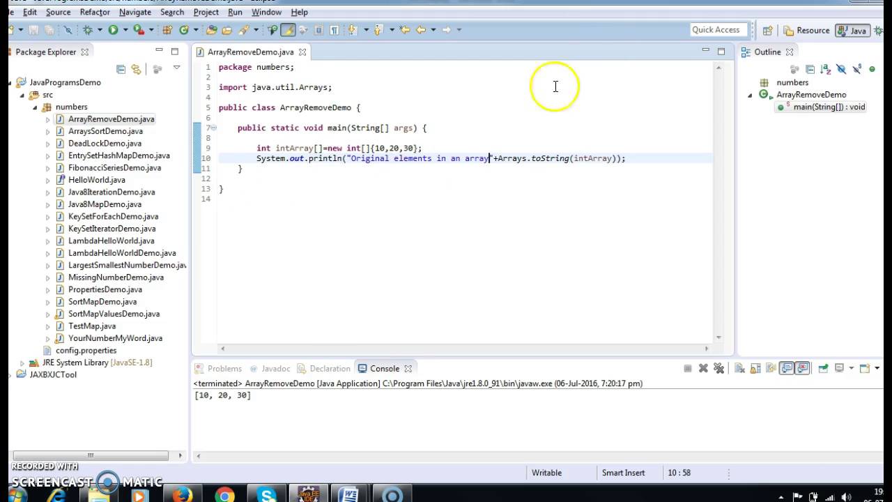Screen dimensions: 892x502
Task: Switch to the Declaration tab
Action: pyautogui.click(x=324, y=369)
